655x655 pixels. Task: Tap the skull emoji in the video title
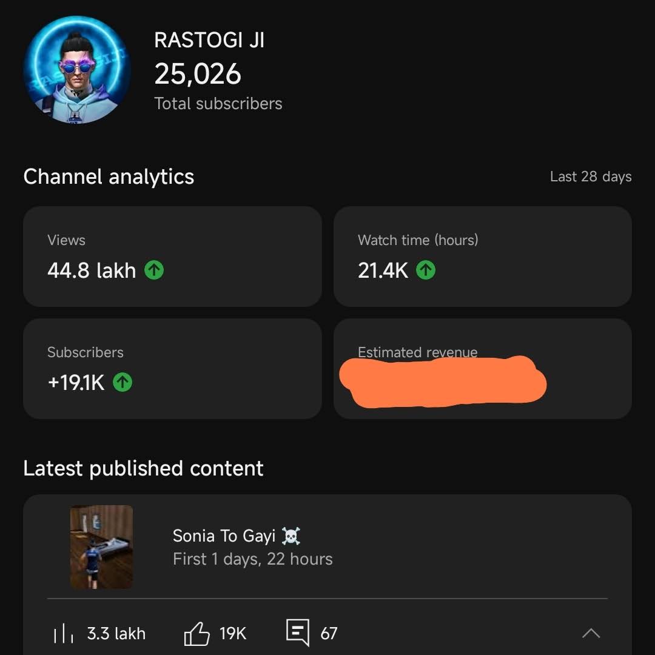[x=291, y=536]
